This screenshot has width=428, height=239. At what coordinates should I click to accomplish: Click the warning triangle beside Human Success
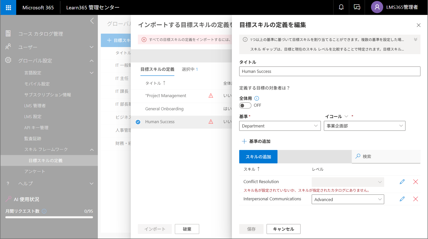(211, 122)
